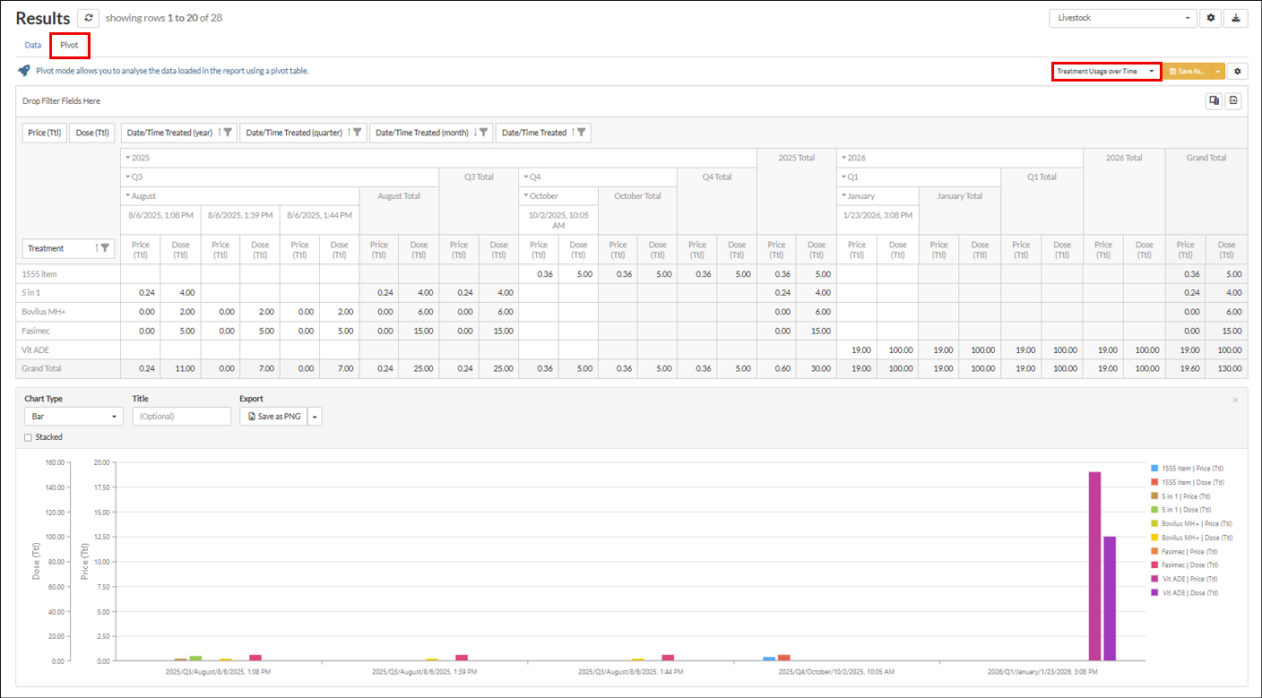Click the chart Title input field
The height and width of the screenshot is (698, 1262).
[x=182, y=417]
